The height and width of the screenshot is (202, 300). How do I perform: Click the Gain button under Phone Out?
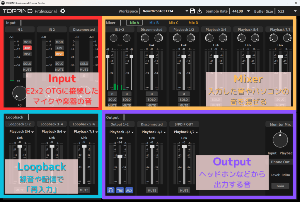[280, 186]
